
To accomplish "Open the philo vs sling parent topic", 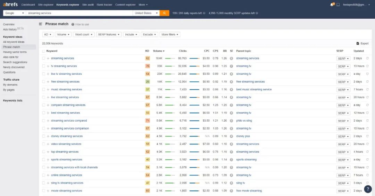I will coord(244,121).
